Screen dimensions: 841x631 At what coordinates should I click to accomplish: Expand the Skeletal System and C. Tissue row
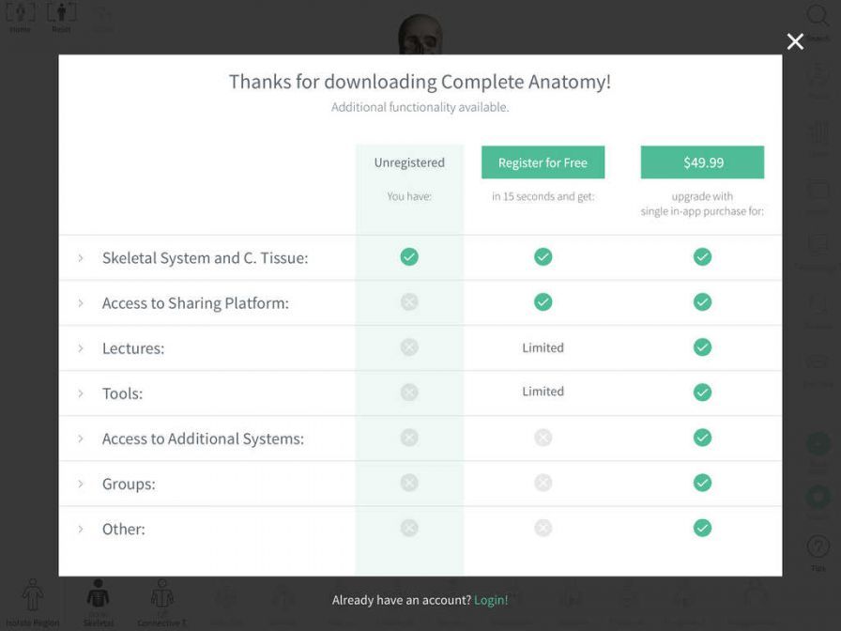click(x=81, y=258)
